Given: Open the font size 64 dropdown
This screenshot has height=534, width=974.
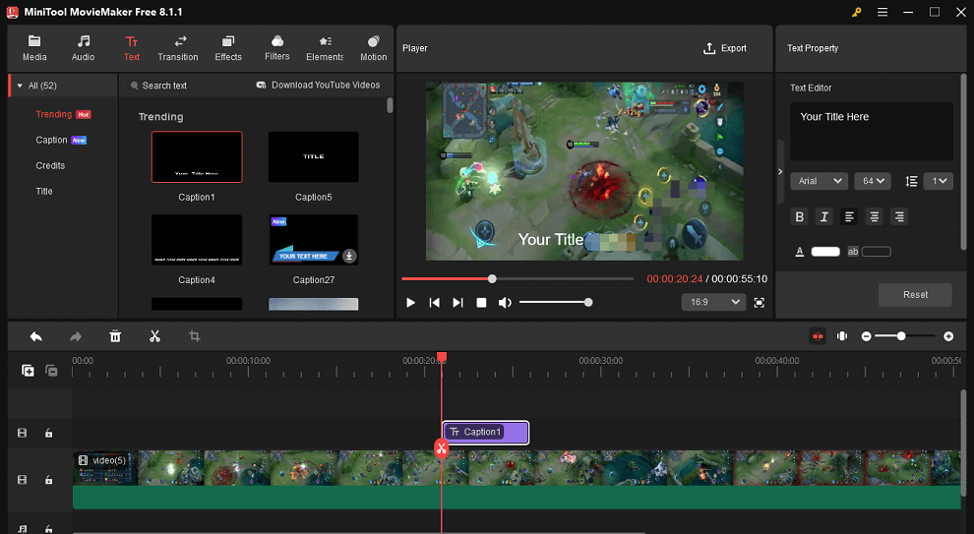Looking at the screenshot, I should (x=872, y=181).
